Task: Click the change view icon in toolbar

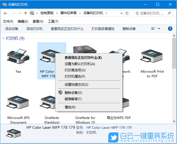Action: pyautogui.click(x=153, y=29)
